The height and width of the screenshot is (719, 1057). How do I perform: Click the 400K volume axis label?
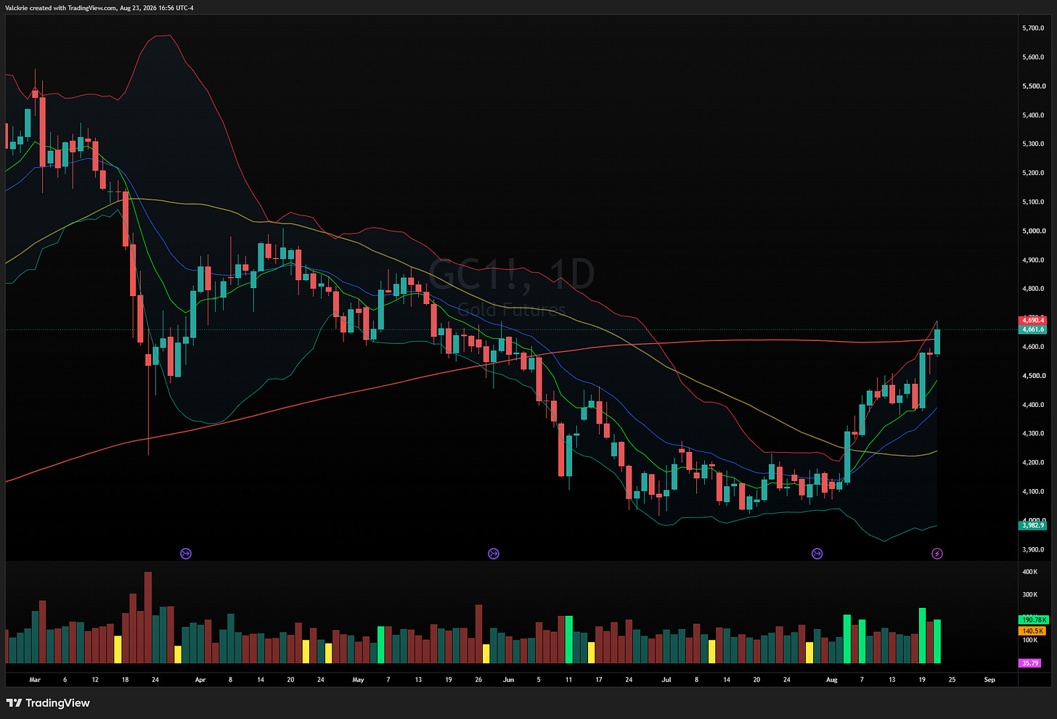1029,572
